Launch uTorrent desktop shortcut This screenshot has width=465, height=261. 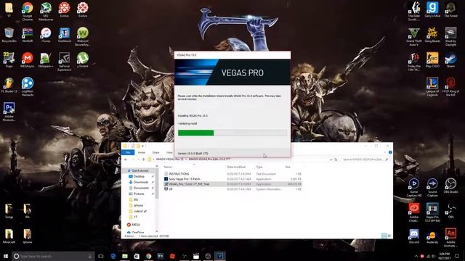tap(82, 59)
